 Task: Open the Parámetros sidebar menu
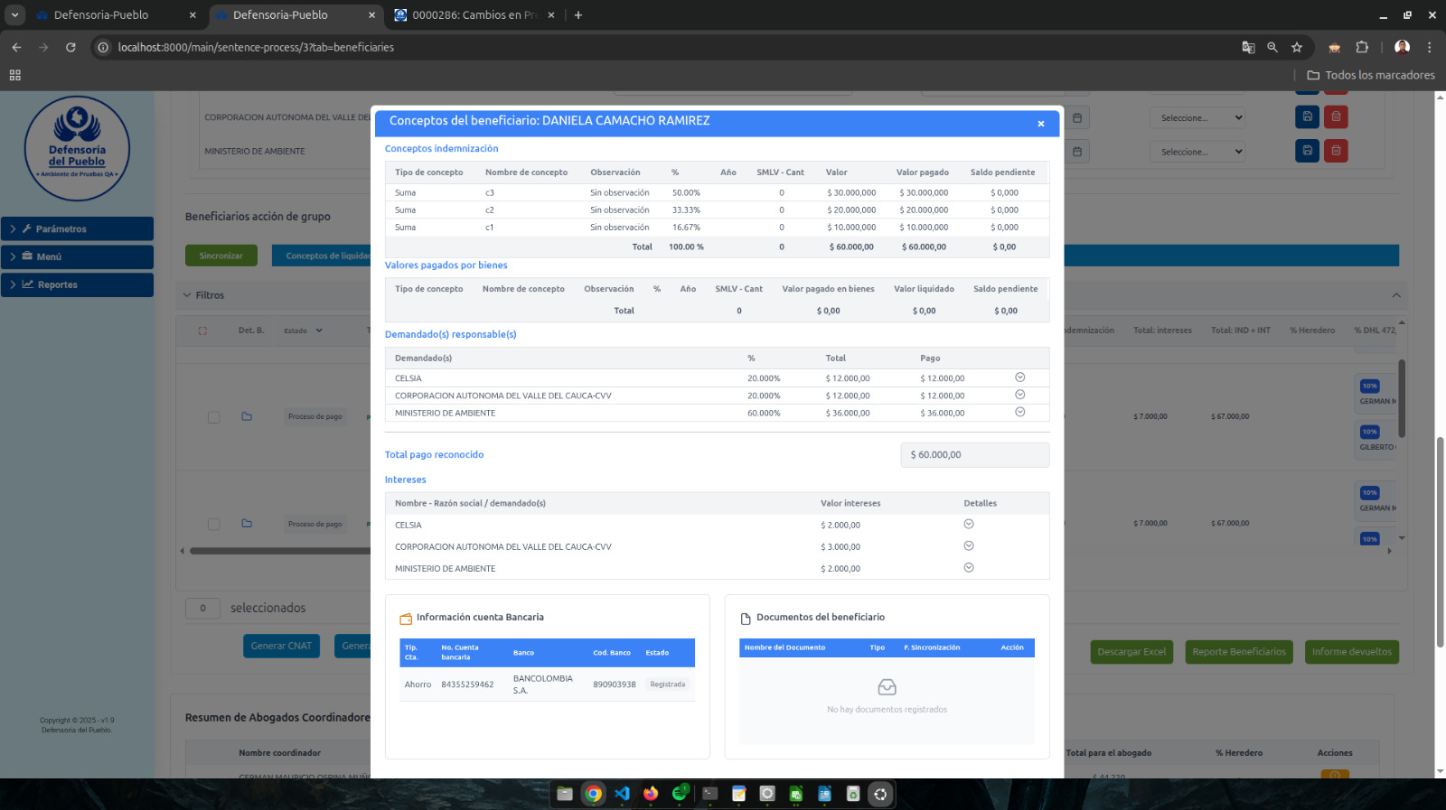pos(77,228)
